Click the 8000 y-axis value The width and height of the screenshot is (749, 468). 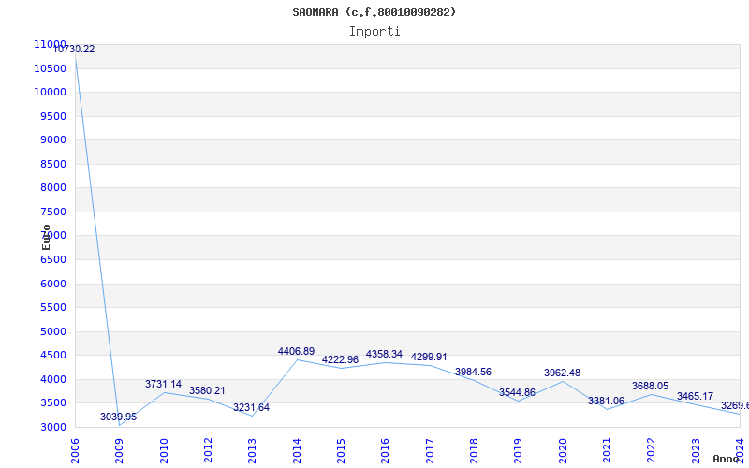53,188
